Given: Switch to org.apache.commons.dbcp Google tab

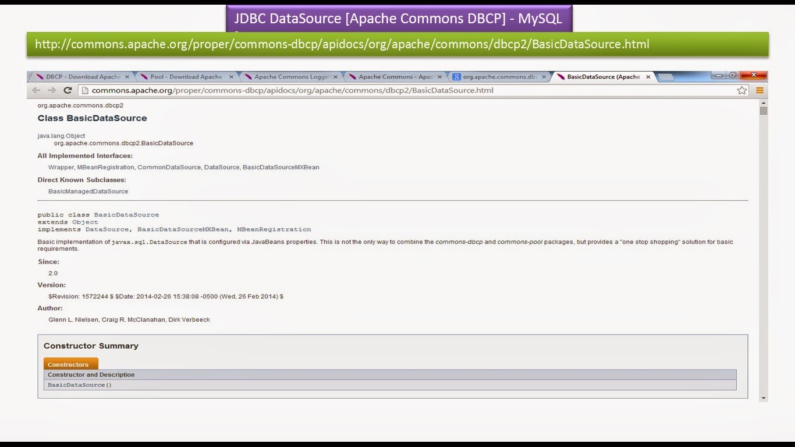Looking at the screenshot, I should point(498,77).
